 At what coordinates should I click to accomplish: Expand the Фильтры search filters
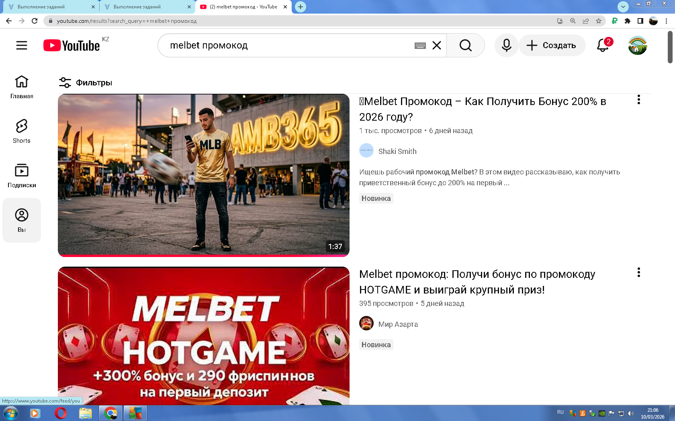point(86,83)
